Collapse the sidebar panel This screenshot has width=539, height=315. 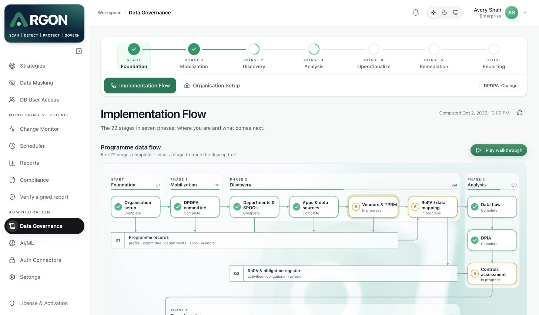79,51
